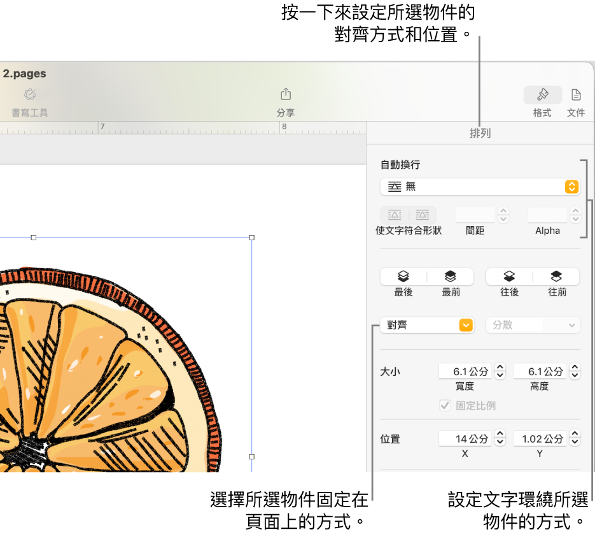Click the 間距 stepper down arrow

pyautogui.click(x=503, y=219)
